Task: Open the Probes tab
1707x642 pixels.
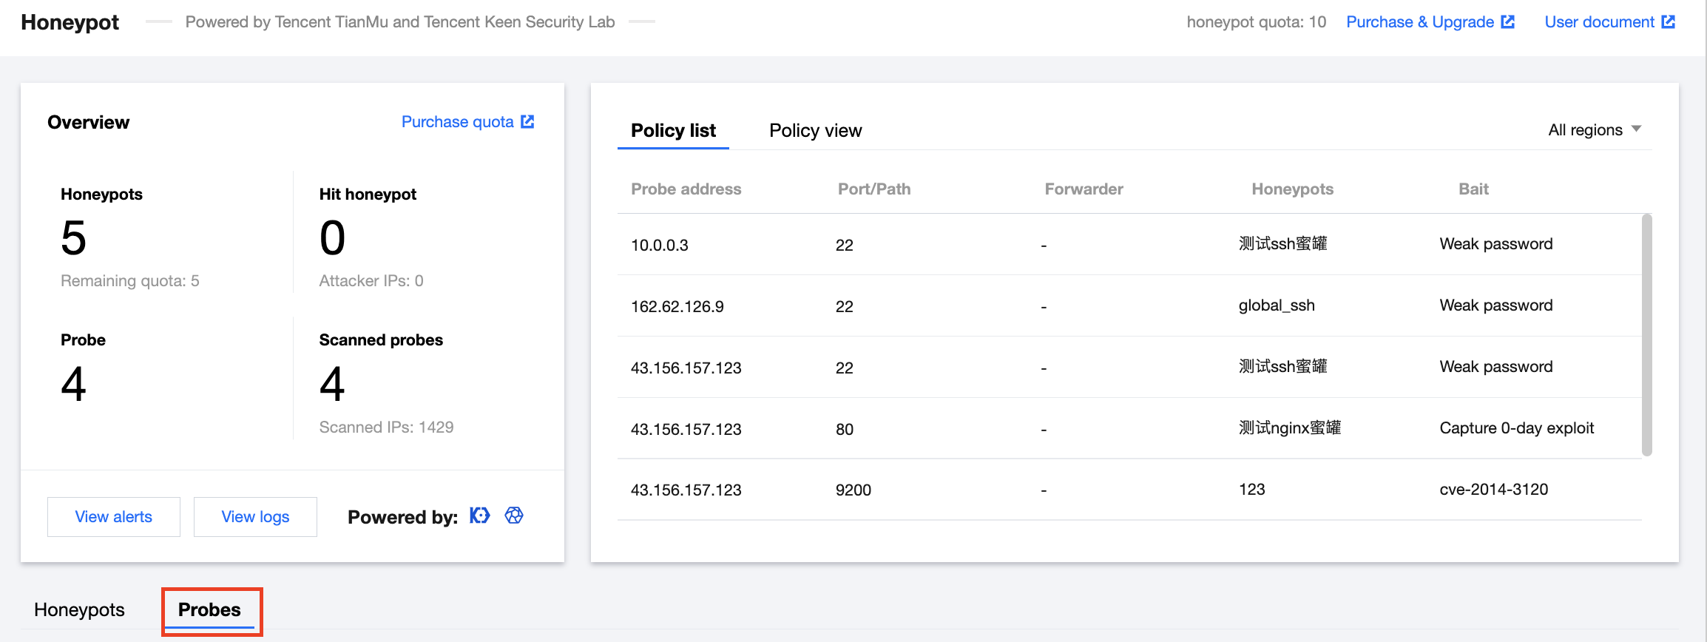Action: (x=209, y=610)
